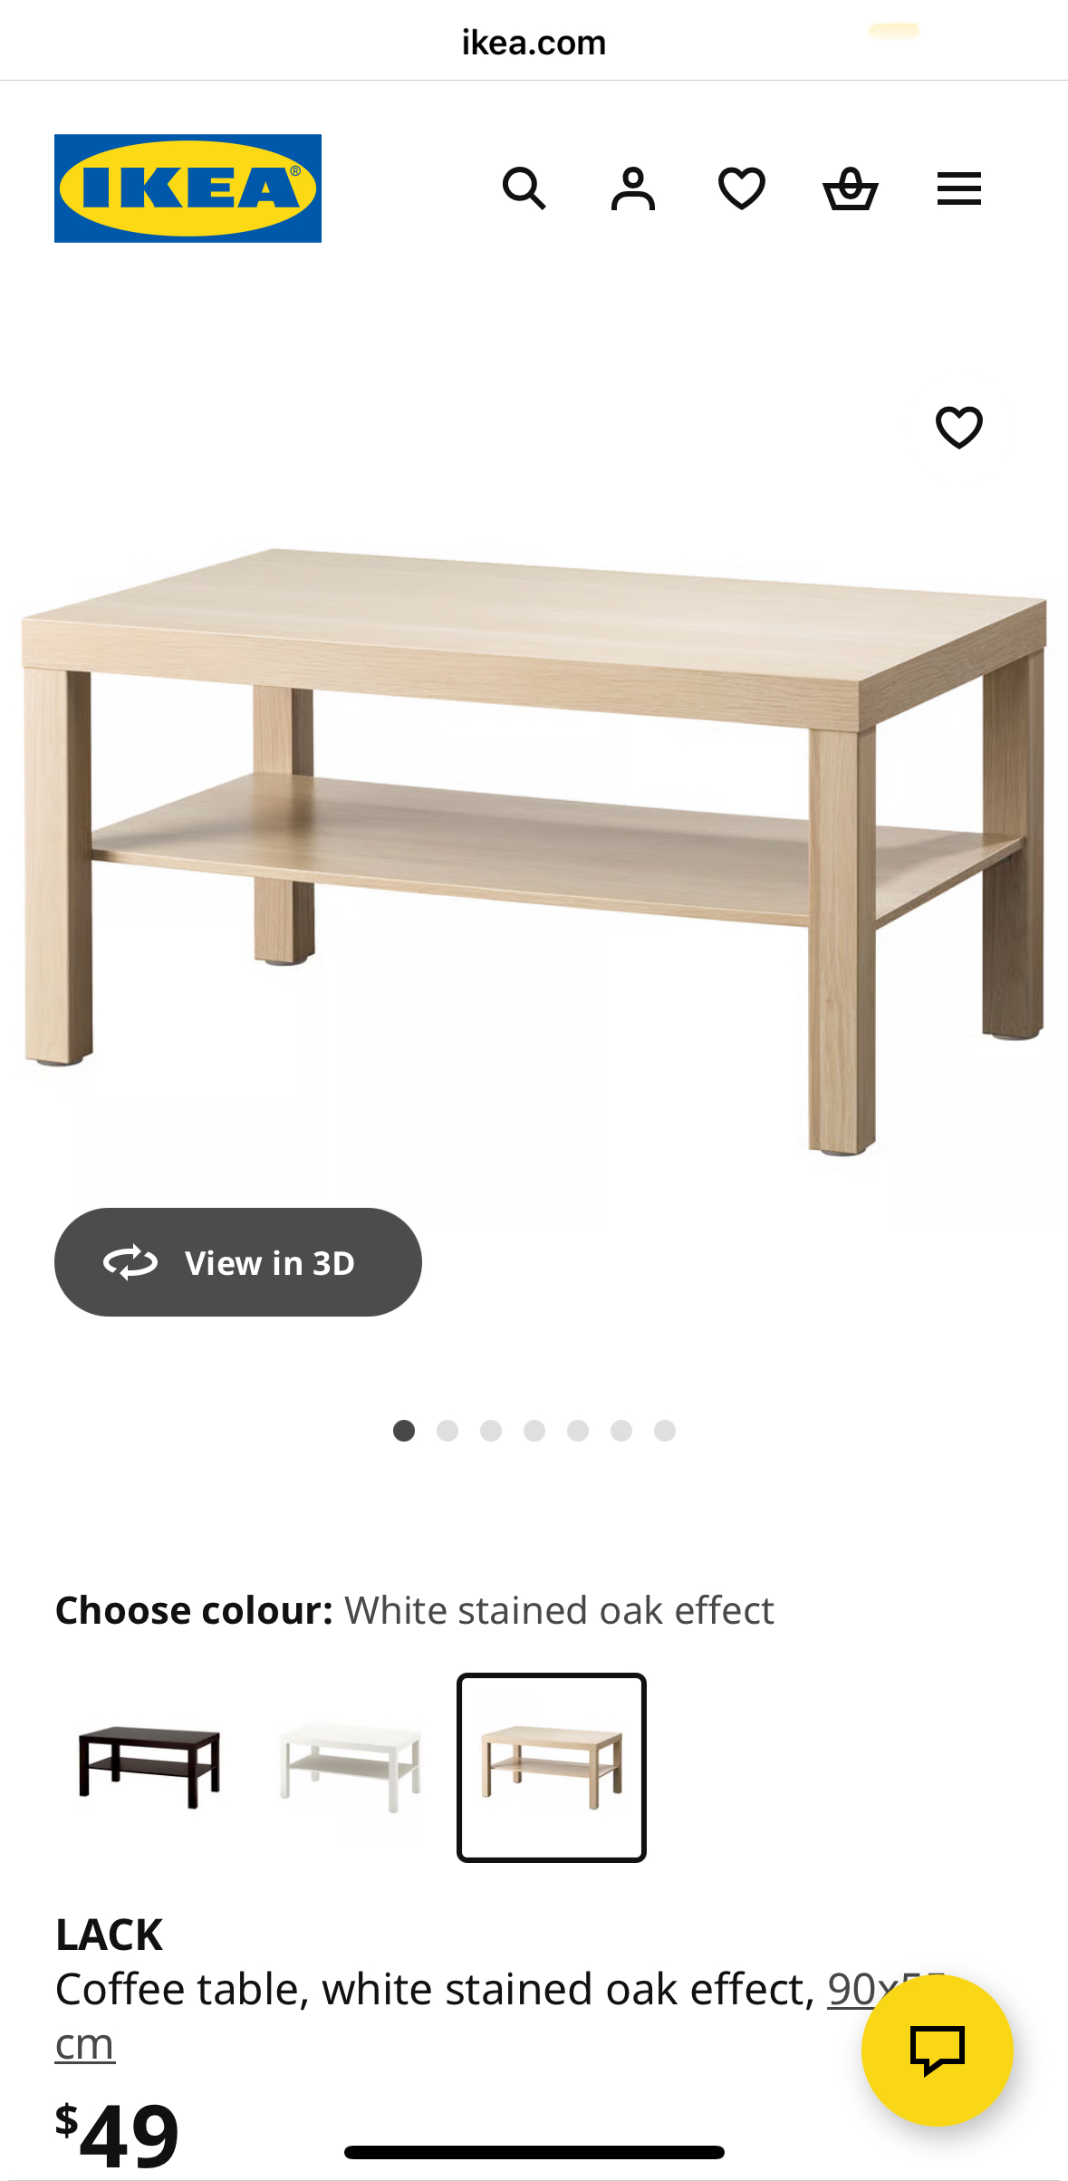The image size is (1068, 2181).
Task: Open the search magnifier icon
Action: pyautogui.click(x=524, y=188)
